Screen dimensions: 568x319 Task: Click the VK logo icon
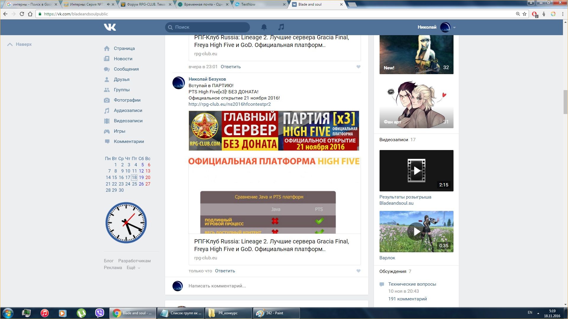pyautogui.click(x=110, y=27)
